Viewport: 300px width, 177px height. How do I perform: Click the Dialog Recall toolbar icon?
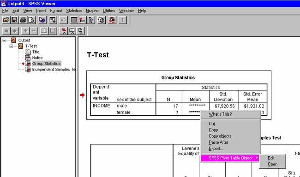(x=53, y=20)
